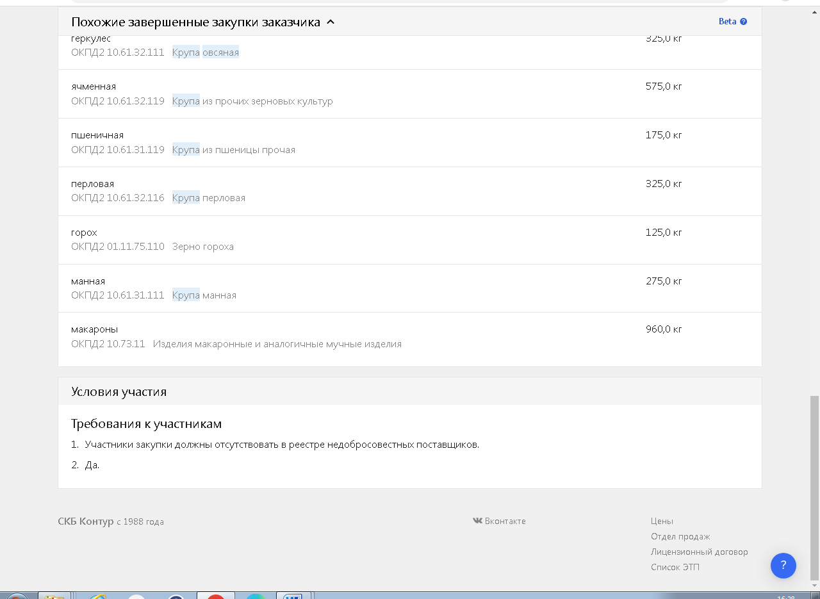The height and width of the screenshot is (599, 820).
Task: Select the манная item name
Action: (x=88, y=281)
